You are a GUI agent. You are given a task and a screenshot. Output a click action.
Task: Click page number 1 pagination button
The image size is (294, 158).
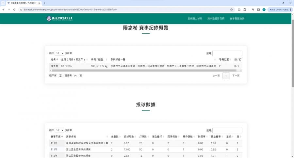[226, 76]
